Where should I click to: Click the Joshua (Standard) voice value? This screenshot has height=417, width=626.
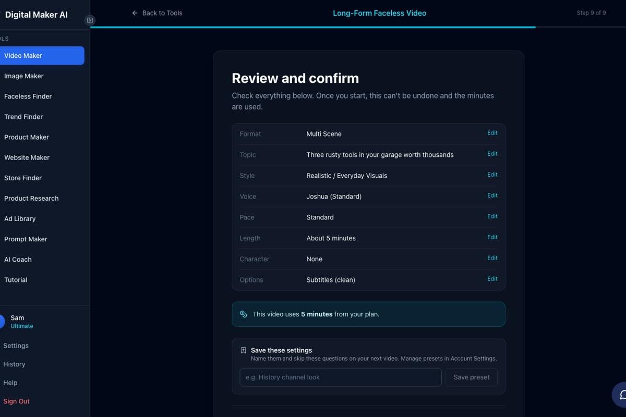pyautogui.click(x=334, y=197)
